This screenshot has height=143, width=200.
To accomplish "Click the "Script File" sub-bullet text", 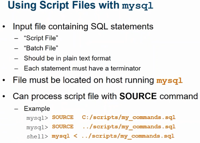I will pos(41,38).
